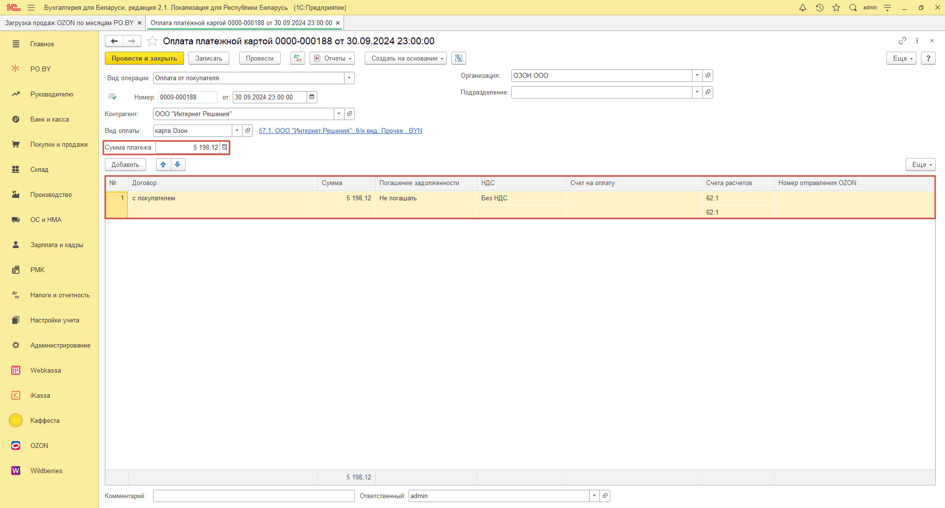The image size is (945, 508).
Task: Add document to favorites star
Action: (153, 41)
